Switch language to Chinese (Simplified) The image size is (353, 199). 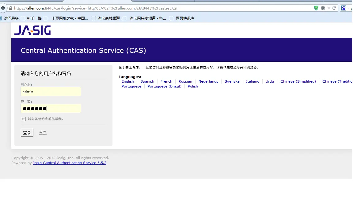[298, 81]
